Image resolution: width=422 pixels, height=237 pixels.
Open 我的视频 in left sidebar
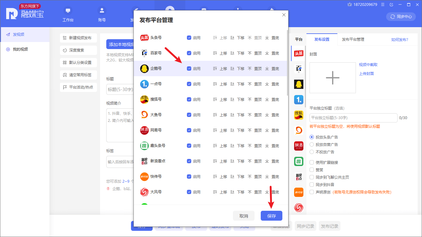pyautogui.click(x=25, y=49)
